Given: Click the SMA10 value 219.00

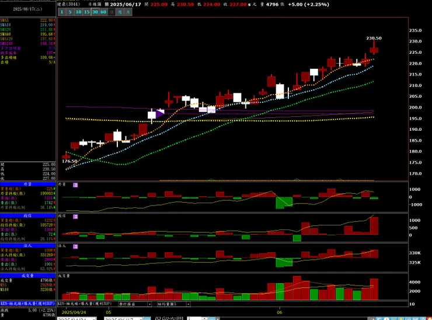Looking at the screenshot, I should (46, 25).
